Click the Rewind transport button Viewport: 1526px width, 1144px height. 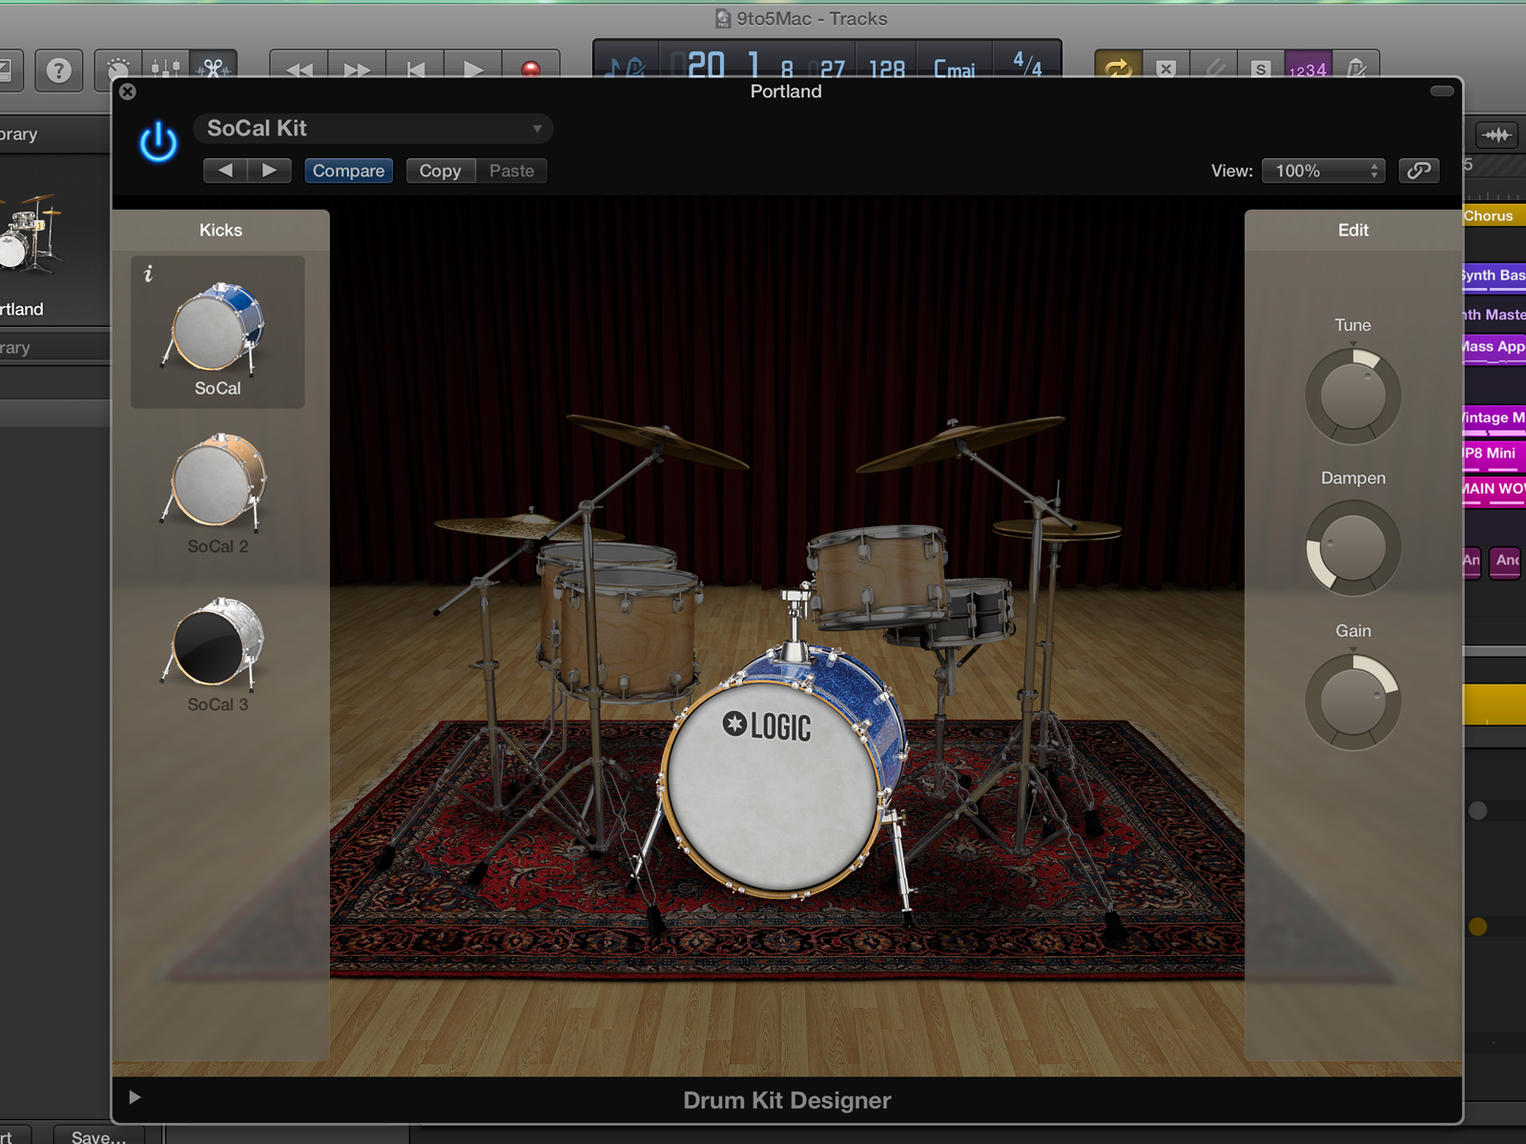[x=299, y=69]
